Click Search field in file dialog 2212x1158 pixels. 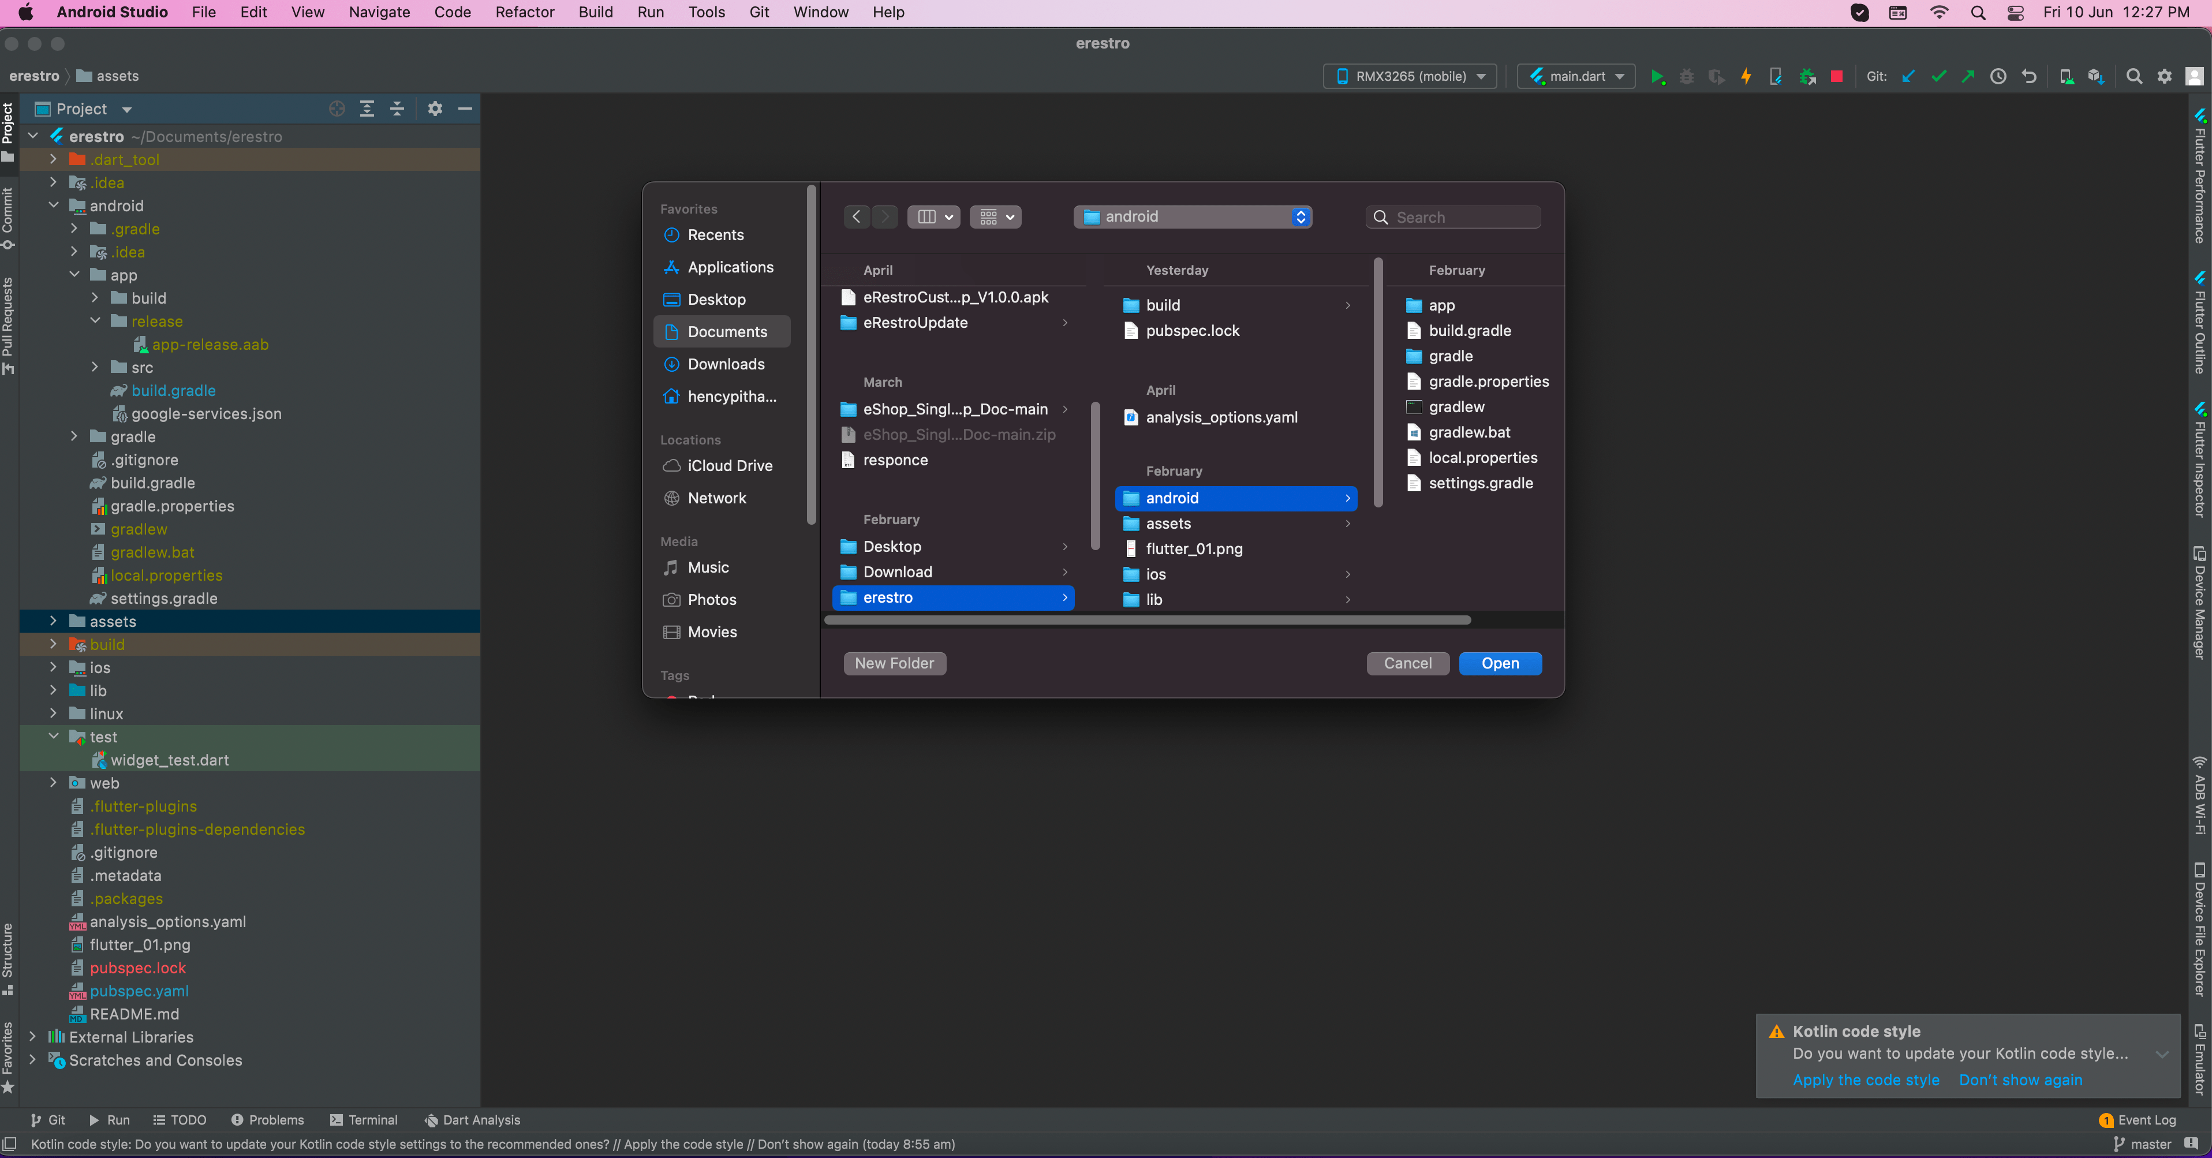pos(1453,217)
